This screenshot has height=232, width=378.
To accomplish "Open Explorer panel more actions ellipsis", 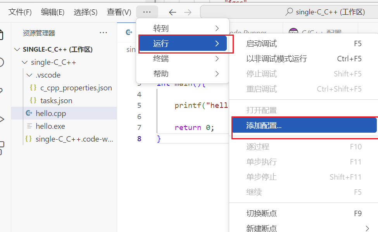I will (x=103, y=33).
